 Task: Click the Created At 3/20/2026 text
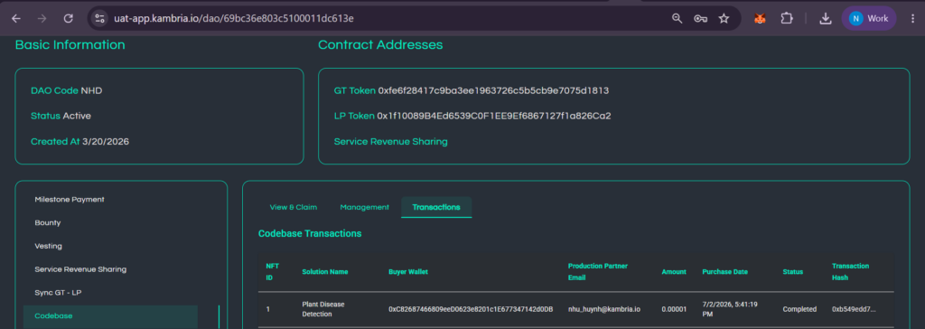click(79, 142)
